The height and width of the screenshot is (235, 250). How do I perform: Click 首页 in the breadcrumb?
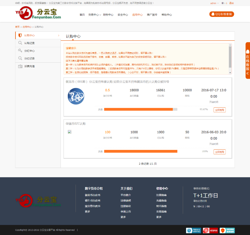pyautogui.click(x=17, y=27)
